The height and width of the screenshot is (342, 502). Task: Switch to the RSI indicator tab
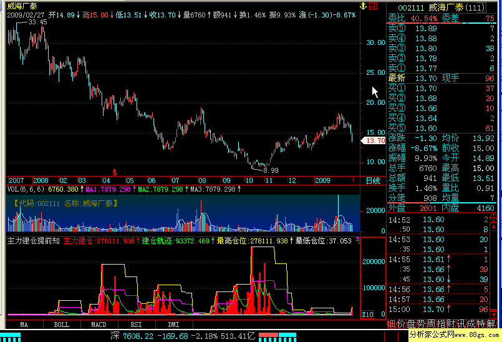click(x=137, y=325)
